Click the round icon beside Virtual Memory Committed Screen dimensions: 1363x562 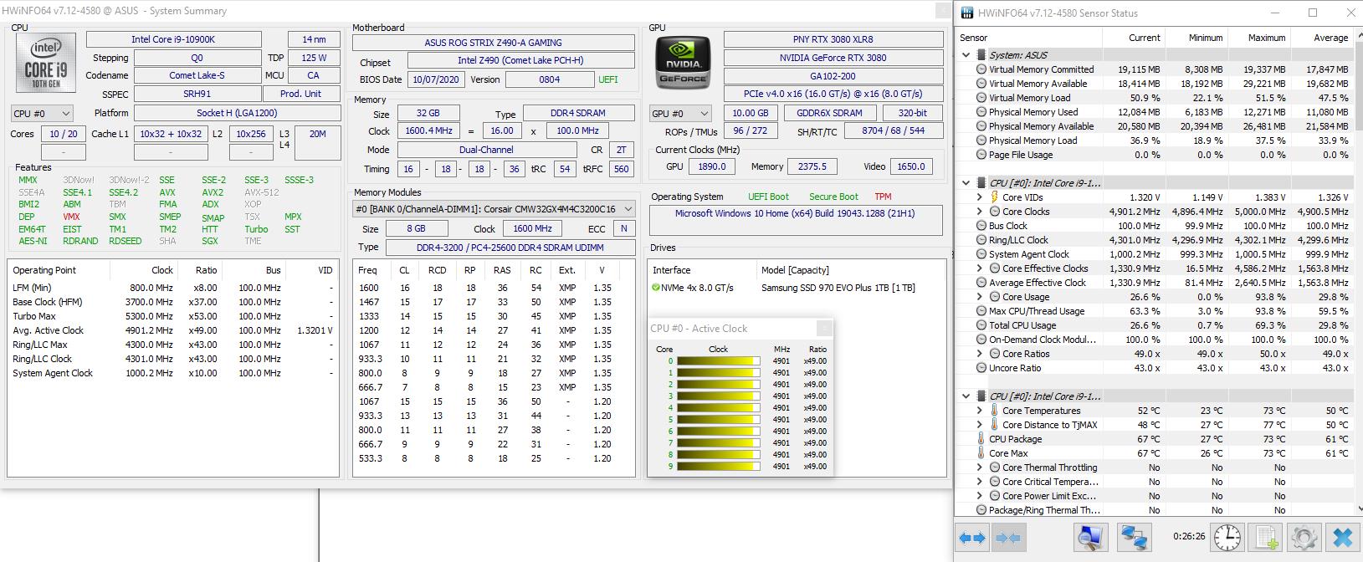point(981,69)
